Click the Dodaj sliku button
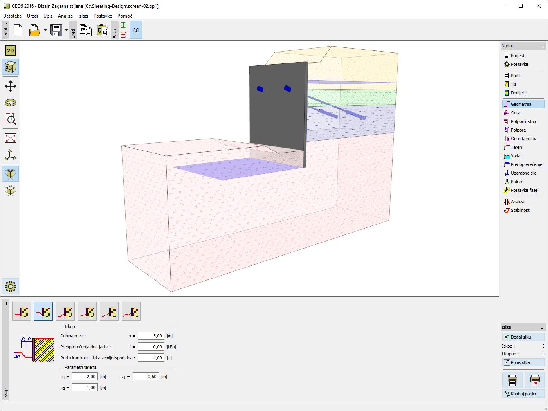Screen dimensions: 548x411 (x=523, y=337)
